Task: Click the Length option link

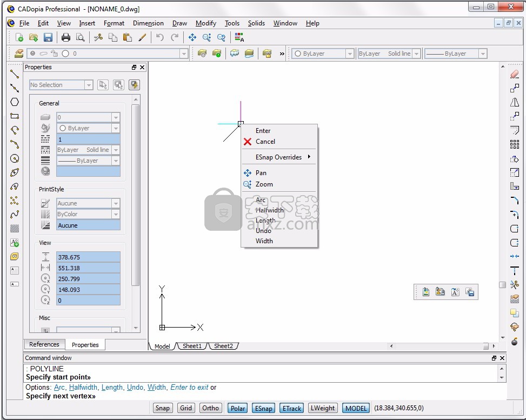Action: pyautogui.click(x=112, y=388)
